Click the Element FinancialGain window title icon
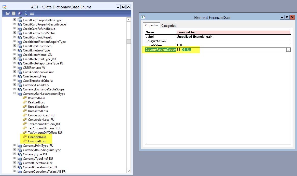Screen dimensions: 297x176 click(x=143, y=17)
